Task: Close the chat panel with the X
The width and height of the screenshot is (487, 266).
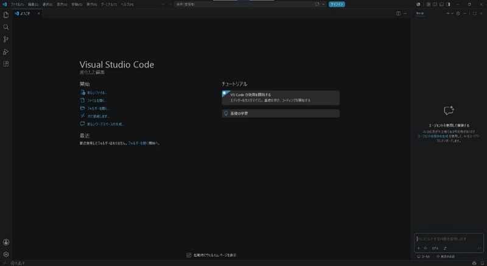Action: point(482,13)
